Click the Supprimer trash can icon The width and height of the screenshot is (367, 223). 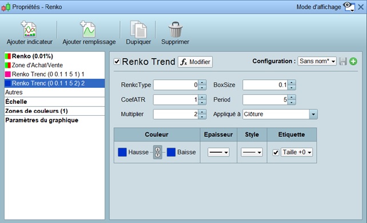tap(175, 30)
